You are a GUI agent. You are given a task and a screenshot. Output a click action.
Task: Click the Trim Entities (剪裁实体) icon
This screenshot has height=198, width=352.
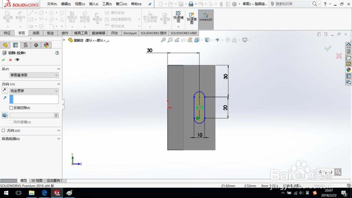click(72, 17)
